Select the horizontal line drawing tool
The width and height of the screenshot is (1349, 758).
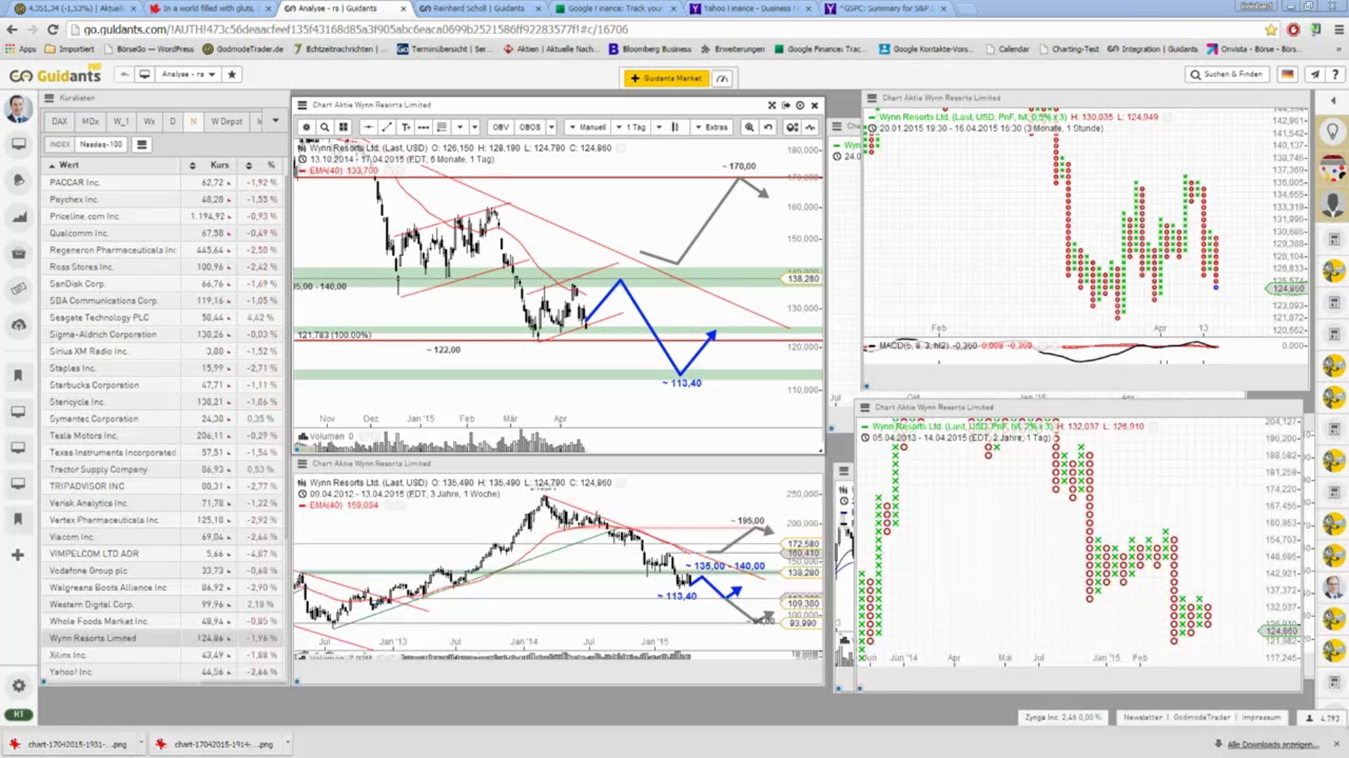pyautogui.click(x=368, y=127)
